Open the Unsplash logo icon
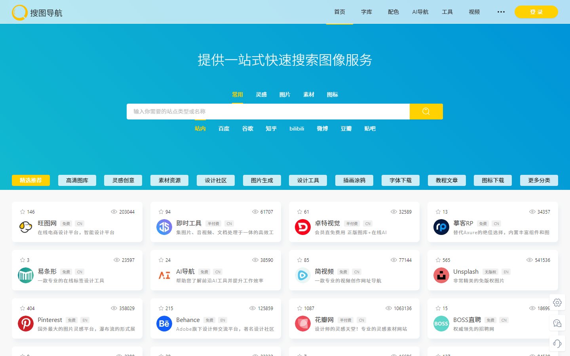The image size is (570, 356). 441,275
